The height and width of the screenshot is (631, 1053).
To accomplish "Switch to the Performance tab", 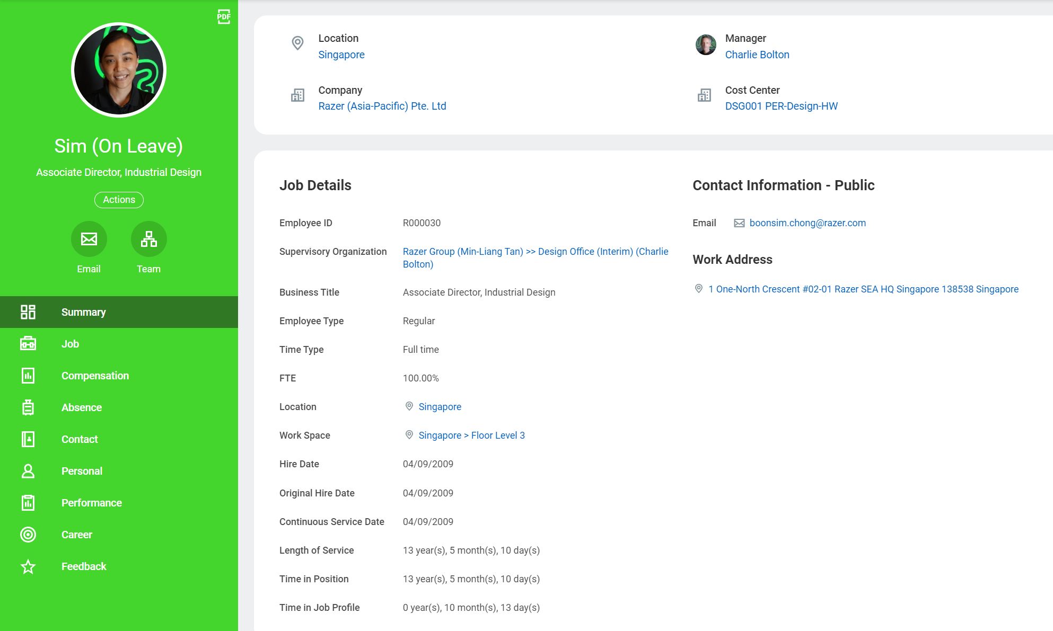I will coord(119,503).
